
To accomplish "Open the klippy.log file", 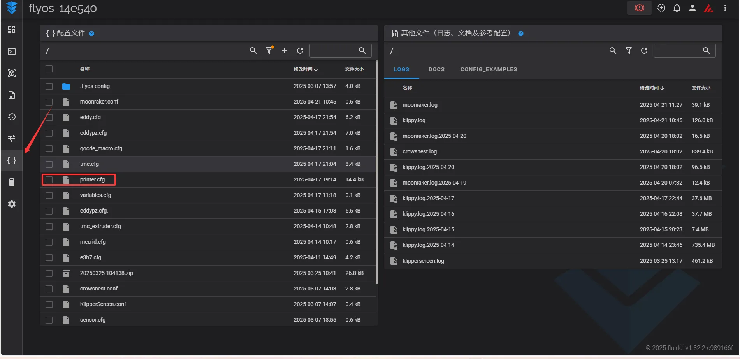I will pyautogui.click(x=414, y=120).
